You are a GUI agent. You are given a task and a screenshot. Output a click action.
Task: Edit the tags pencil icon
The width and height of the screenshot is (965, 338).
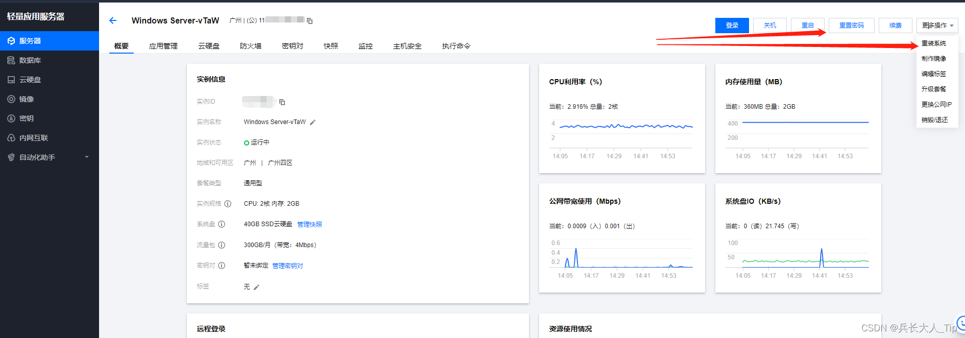[x=256, y=287]
